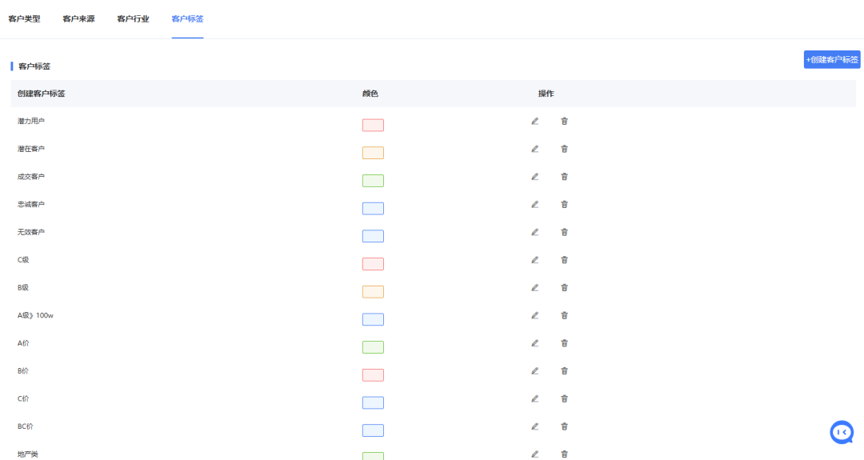Edit the C价 tag
This screenshot has width=864, height=460.
534,399
